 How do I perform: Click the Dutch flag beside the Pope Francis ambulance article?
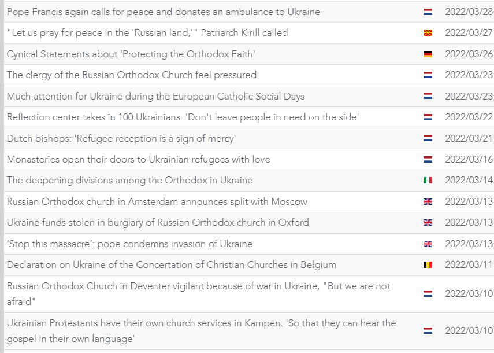[428, 12]
